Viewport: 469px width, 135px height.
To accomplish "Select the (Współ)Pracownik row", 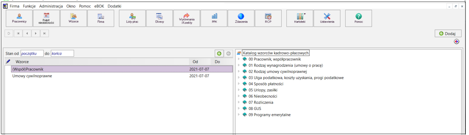I will coord(119,69).
